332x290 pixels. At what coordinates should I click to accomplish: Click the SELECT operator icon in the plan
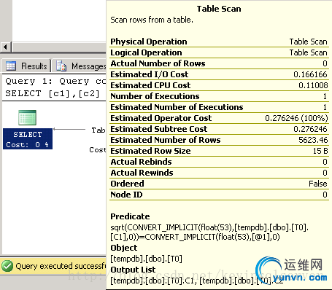click(28, 117)
